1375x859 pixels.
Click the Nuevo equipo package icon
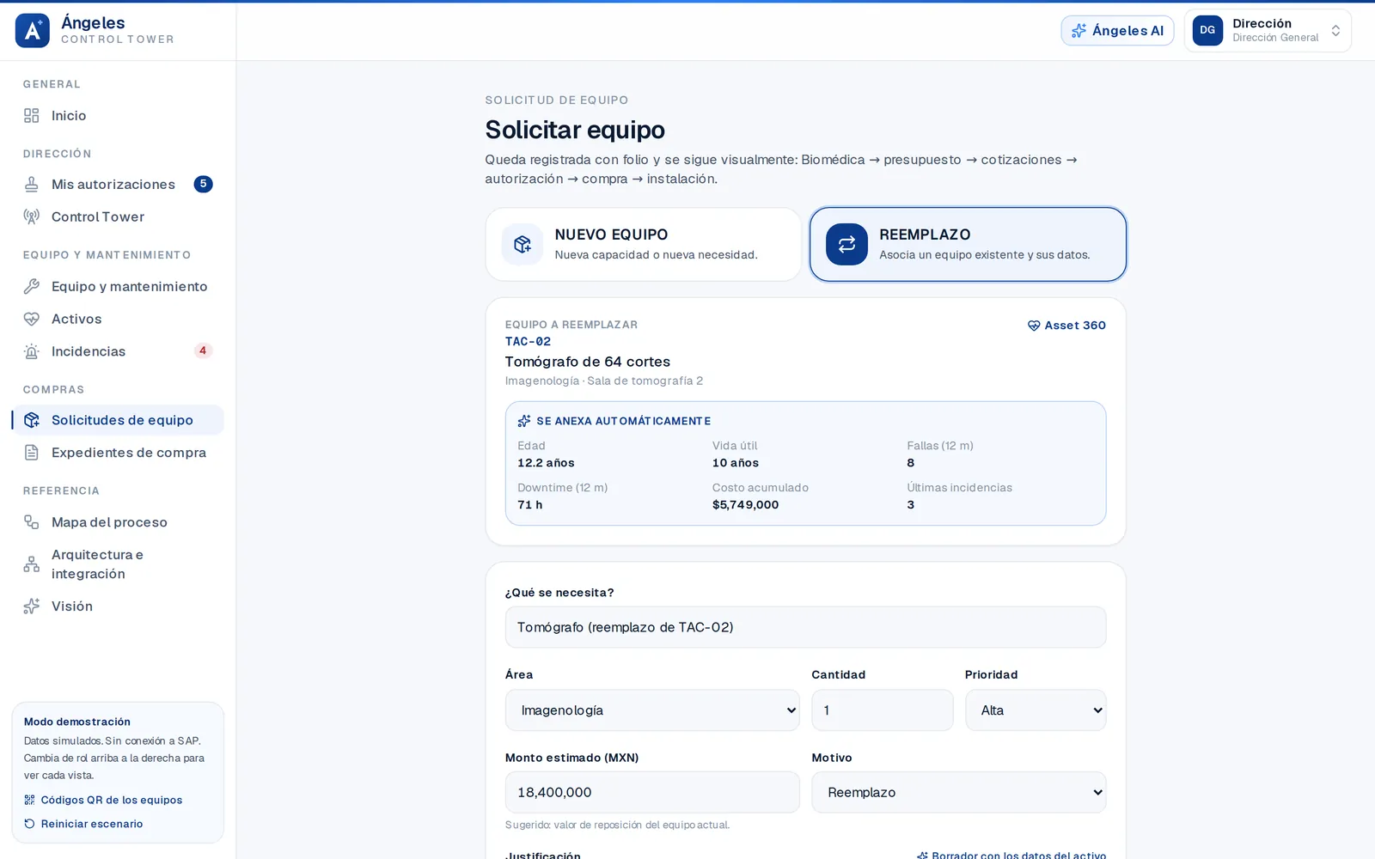pyautogui.click(x=522, y=245)
